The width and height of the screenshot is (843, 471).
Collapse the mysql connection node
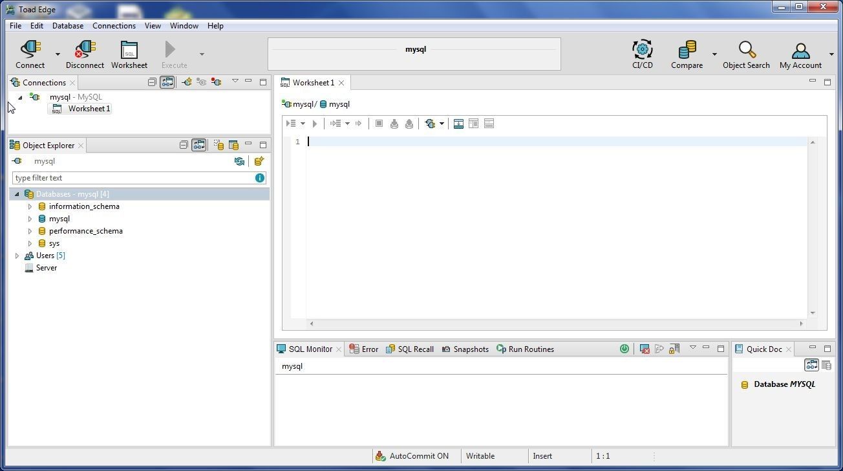click(x=20, y=98)
